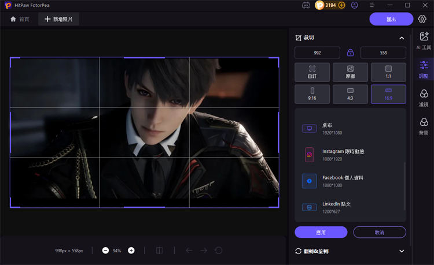This screenshot has width=434, height=265.
Task: Zoom out with the minus button
Action: [x=105, y=251]
